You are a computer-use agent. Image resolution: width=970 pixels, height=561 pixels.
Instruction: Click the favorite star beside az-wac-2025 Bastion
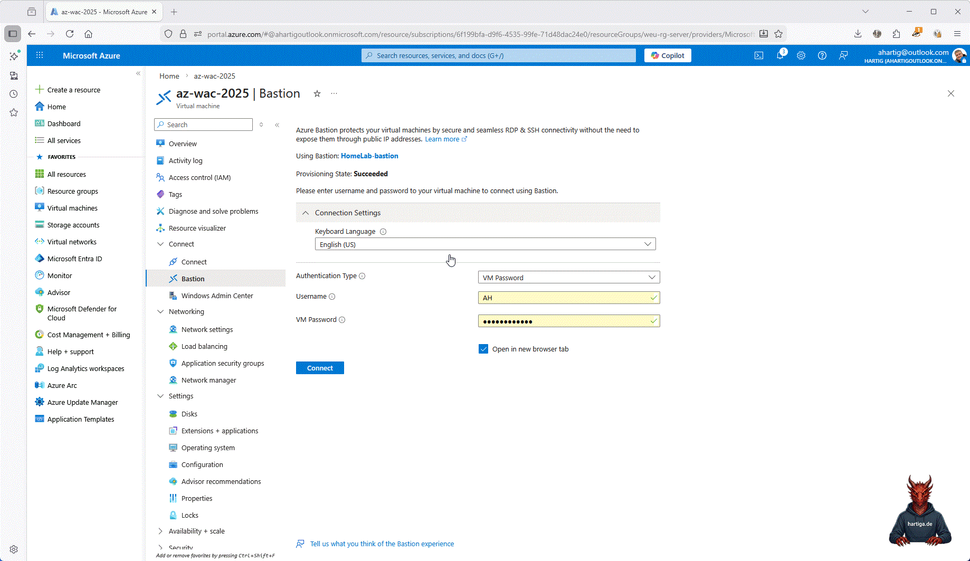point(317,93)
